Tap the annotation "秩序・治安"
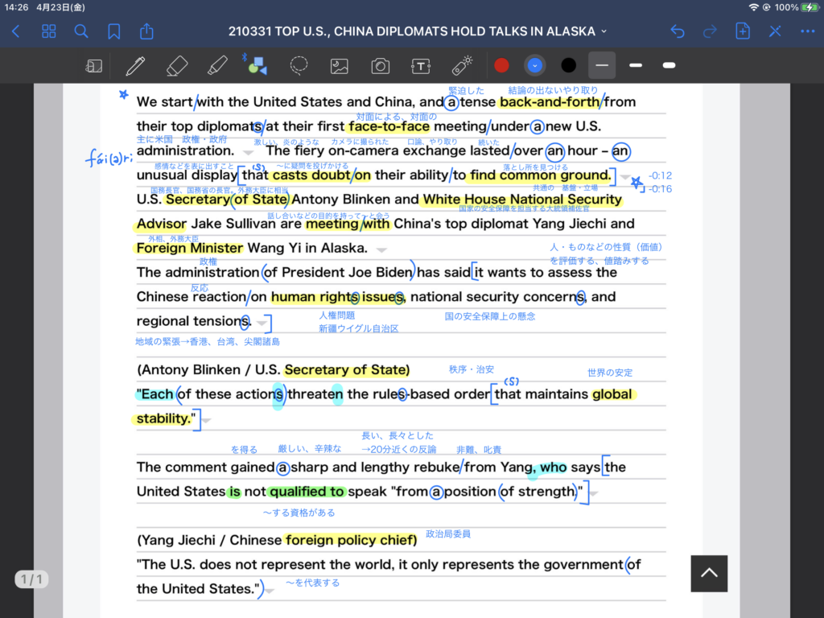This screenshot has width=824, height=618. click(471, 369)
